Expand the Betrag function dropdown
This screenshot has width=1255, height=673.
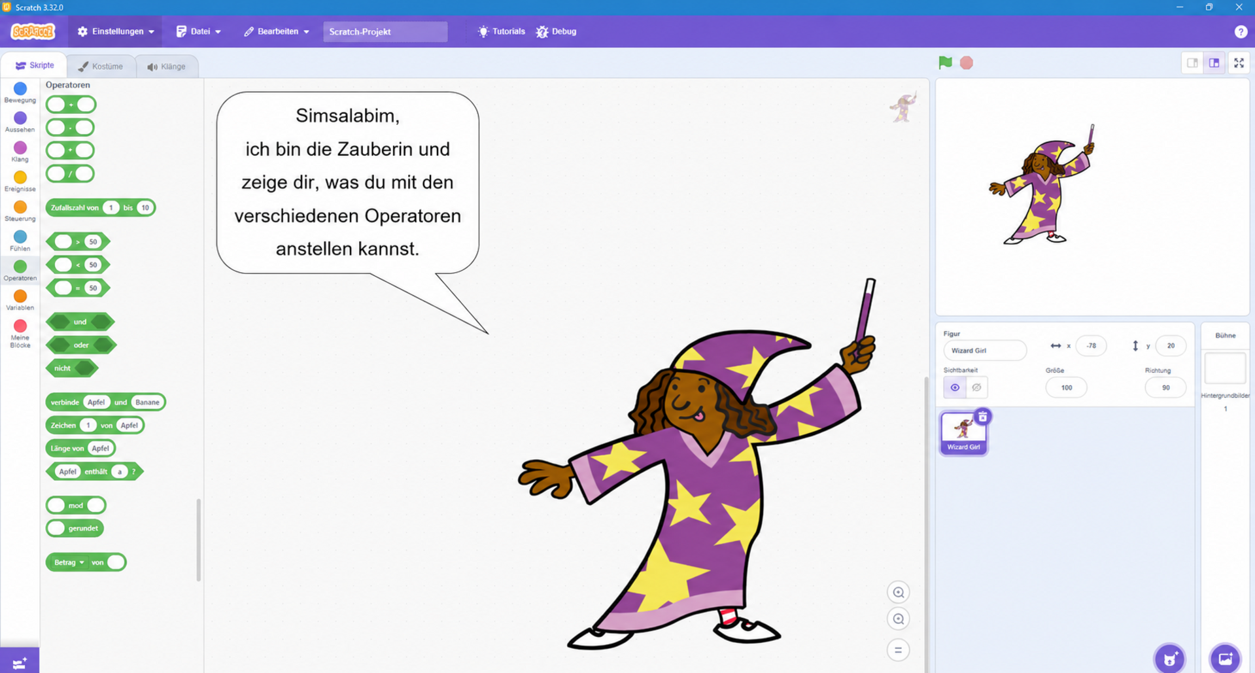(x=69, y=562)
